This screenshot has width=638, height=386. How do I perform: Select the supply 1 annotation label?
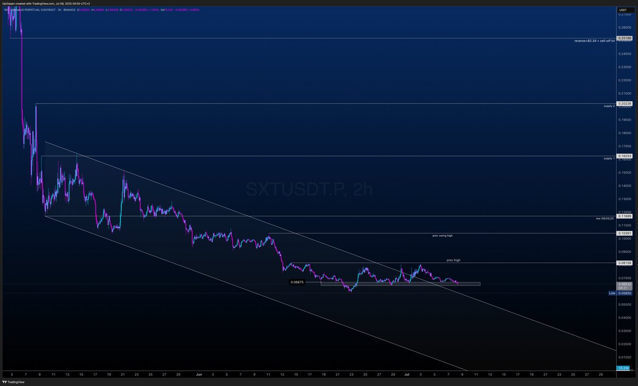[x=609, y=158]
